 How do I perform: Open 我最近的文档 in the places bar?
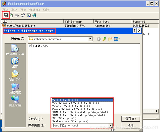tap(15, 50)
